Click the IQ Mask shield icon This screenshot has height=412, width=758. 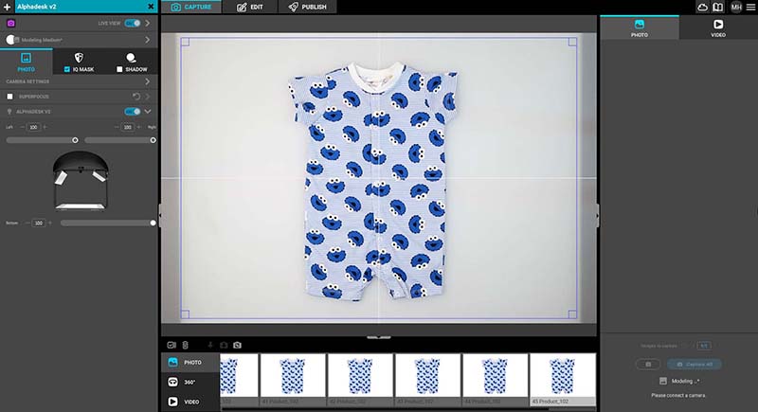pos(79,58)
